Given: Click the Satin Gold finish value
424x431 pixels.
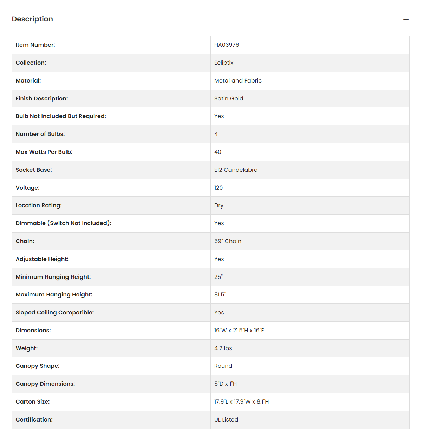Looking at the screenshot, I should (229, 99).
